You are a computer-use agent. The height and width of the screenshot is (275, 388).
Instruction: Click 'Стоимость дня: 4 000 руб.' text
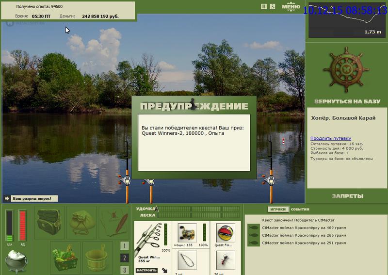(x=337, y=148)
